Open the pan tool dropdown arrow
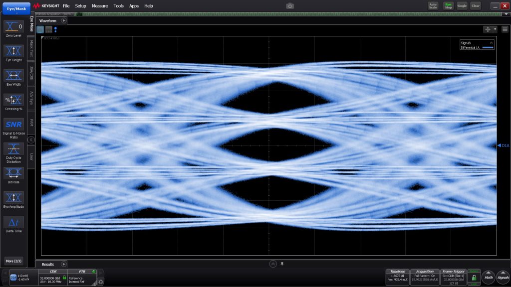 tap(495, 29)
